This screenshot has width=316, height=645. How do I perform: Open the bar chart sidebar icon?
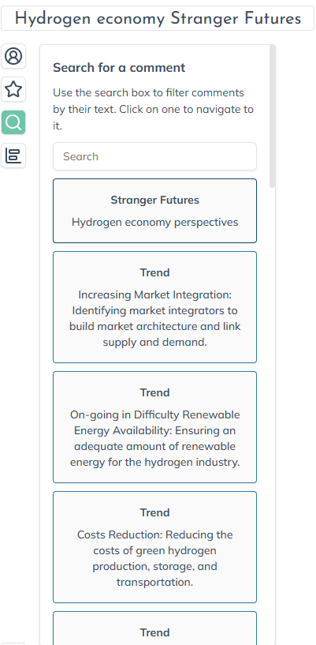[13, 156]
